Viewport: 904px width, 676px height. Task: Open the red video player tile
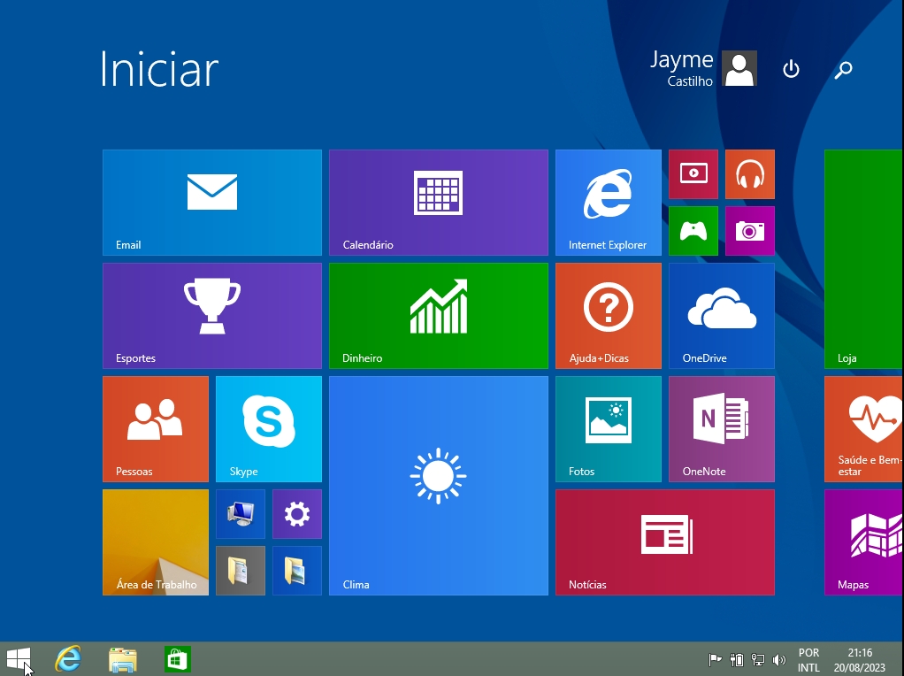coord(693,174)
